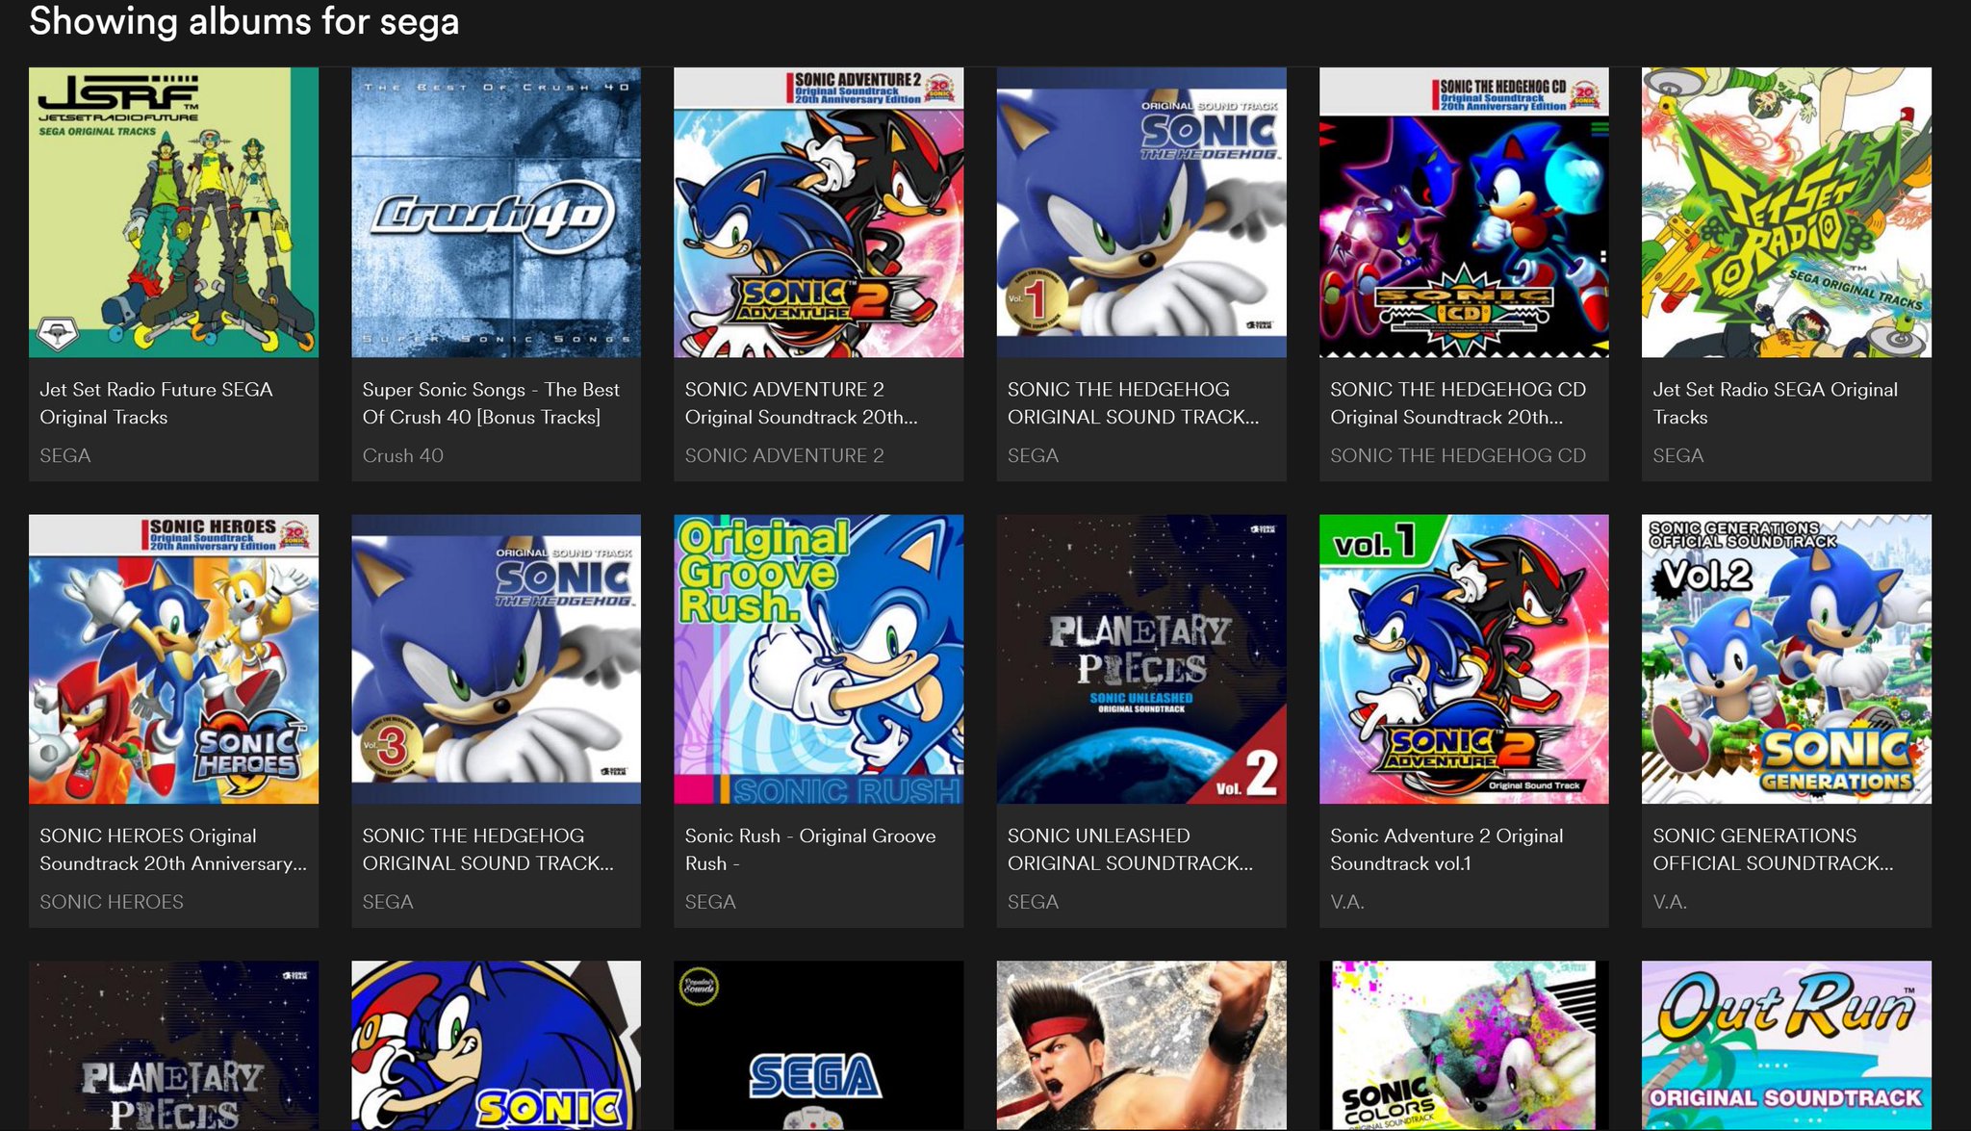Click artist SONIC THE HEDGEHOG CD

[x=1457, y=455]
